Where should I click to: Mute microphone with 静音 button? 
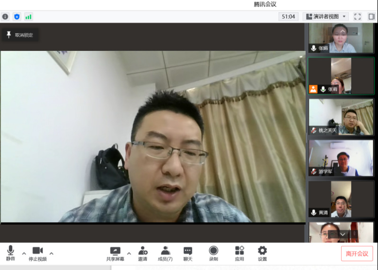pyautogui.click(x=10, y=253)
